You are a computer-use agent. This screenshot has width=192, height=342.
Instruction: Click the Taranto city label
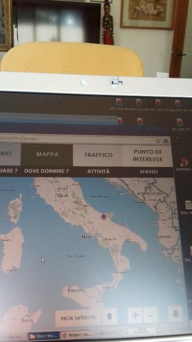pos(131,242)
